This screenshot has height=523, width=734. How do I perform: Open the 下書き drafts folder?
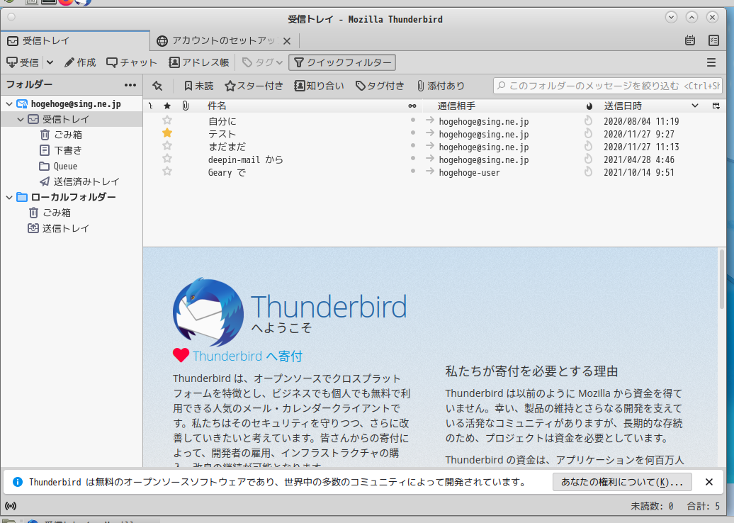tap(68, 150)
